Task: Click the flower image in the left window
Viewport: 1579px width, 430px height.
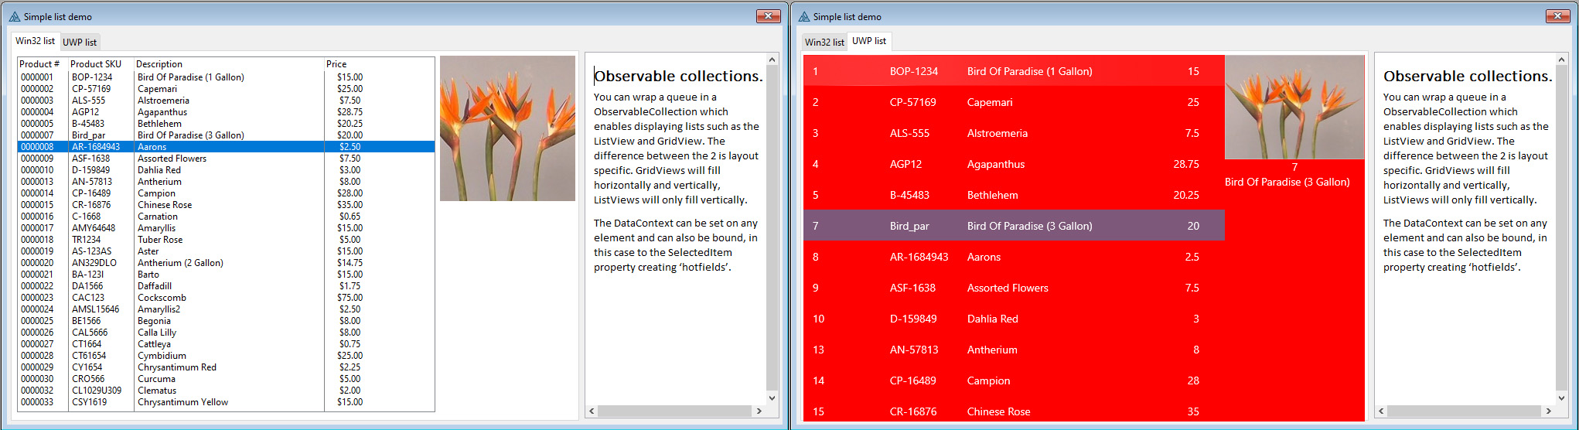Action: click(x=507, y=128)
